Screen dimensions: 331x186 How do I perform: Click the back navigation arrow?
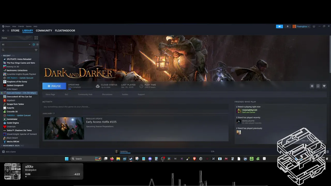pyautogui.click(x=3, y=30)
